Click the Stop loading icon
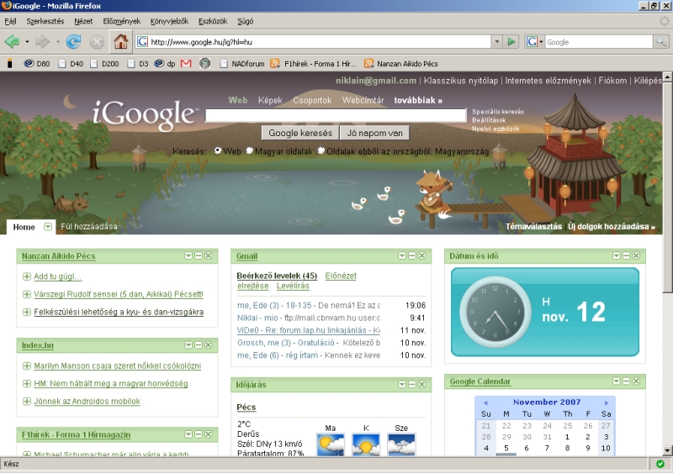This screenshot has width=673, height=473. point(97,42)
